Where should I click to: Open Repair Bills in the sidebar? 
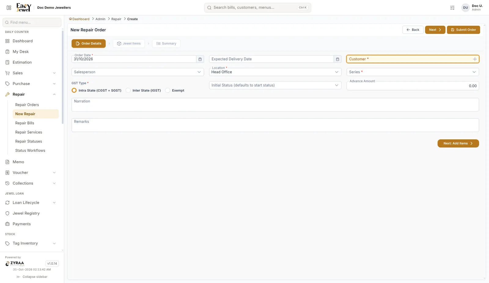point(25,123)
